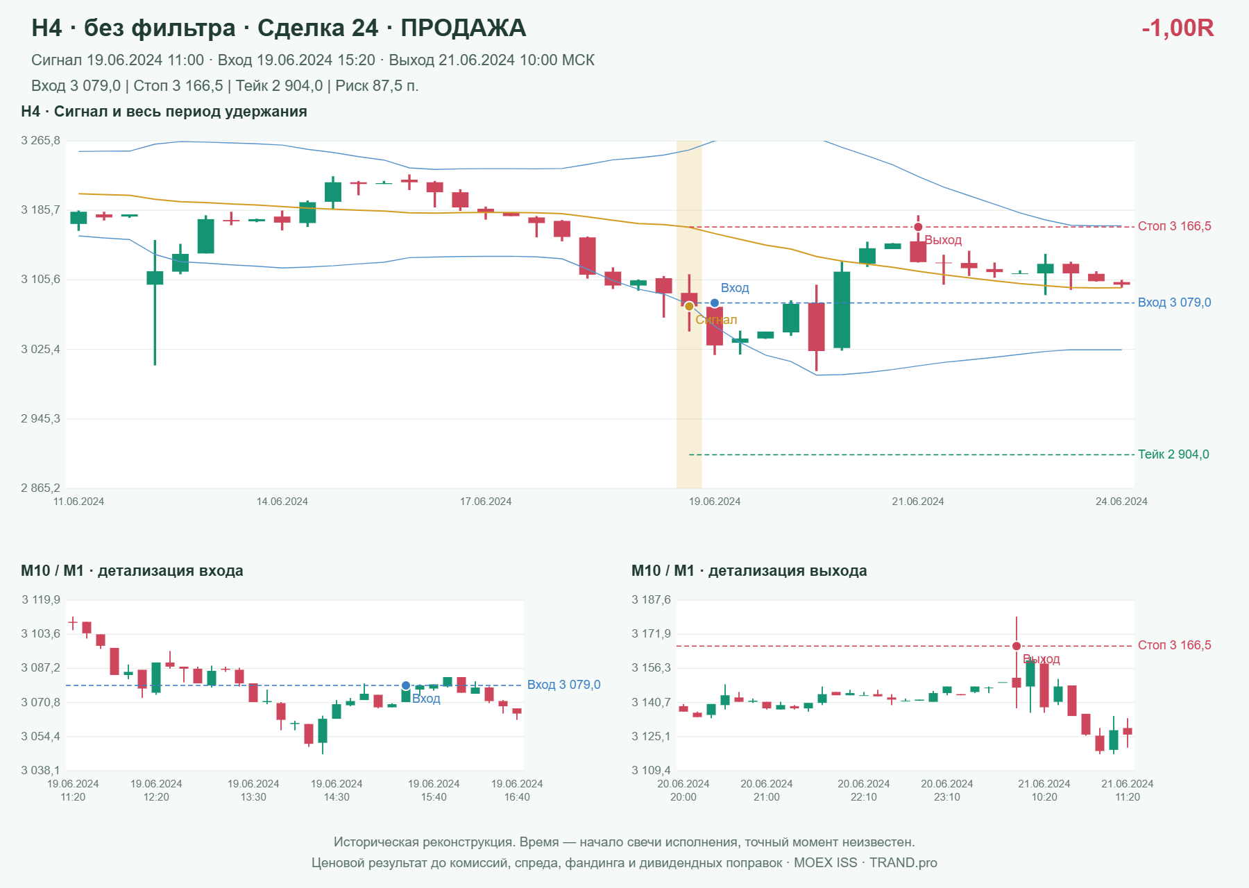The image size is (1249, 888).
Task: Click the blue entry dot in the entry detail chart
Action: click(x=406, y=685)
